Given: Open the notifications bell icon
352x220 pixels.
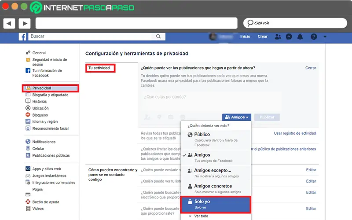Looking at the screenshot, I should coord(300,37).
